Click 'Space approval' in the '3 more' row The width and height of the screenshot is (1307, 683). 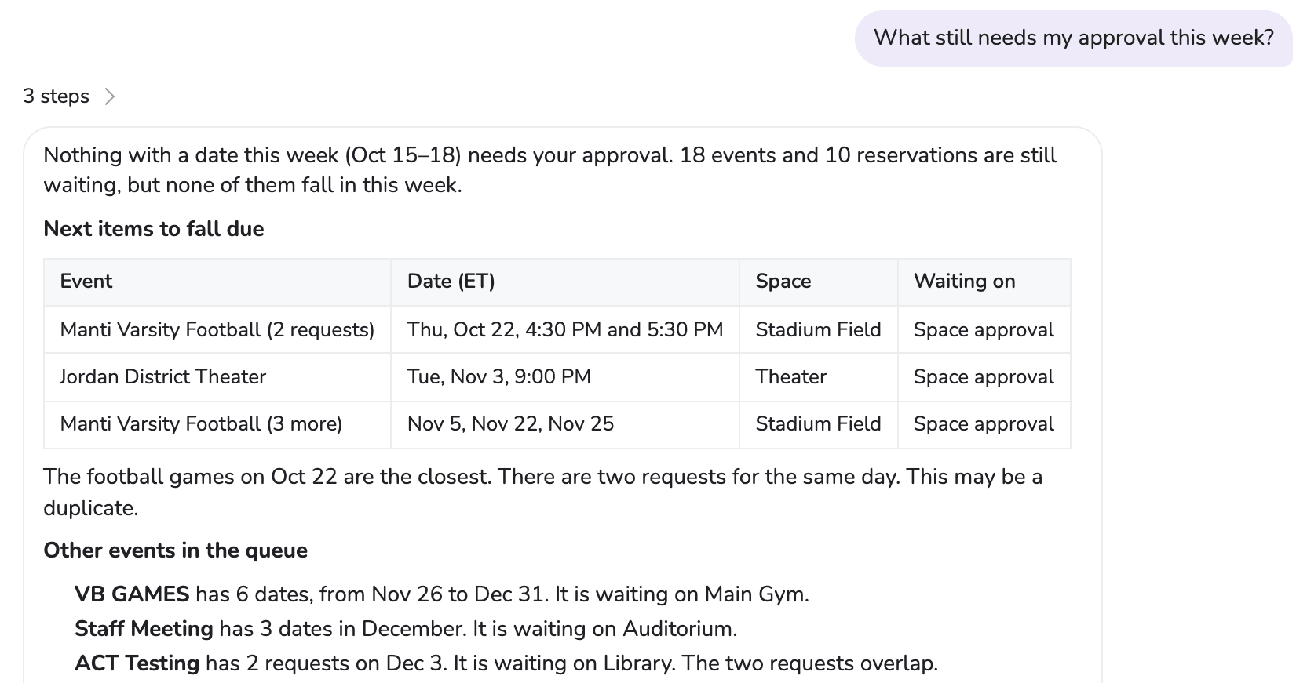pos(984,424)
